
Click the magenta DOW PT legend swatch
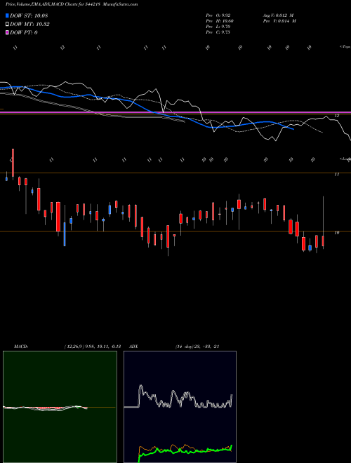pyautogui.click(x=7, y=32)
